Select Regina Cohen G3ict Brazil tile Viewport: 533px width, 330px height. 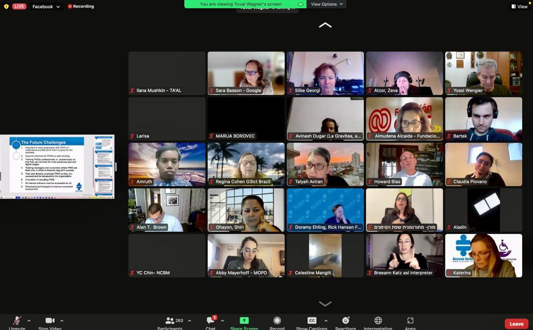point(246,165)
